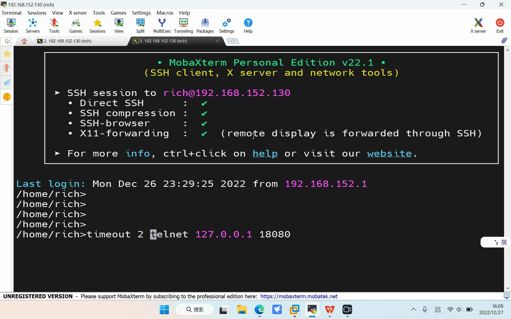Open the Terminal menu
Screen dimensions: 511x319
(x=11, y=13)
